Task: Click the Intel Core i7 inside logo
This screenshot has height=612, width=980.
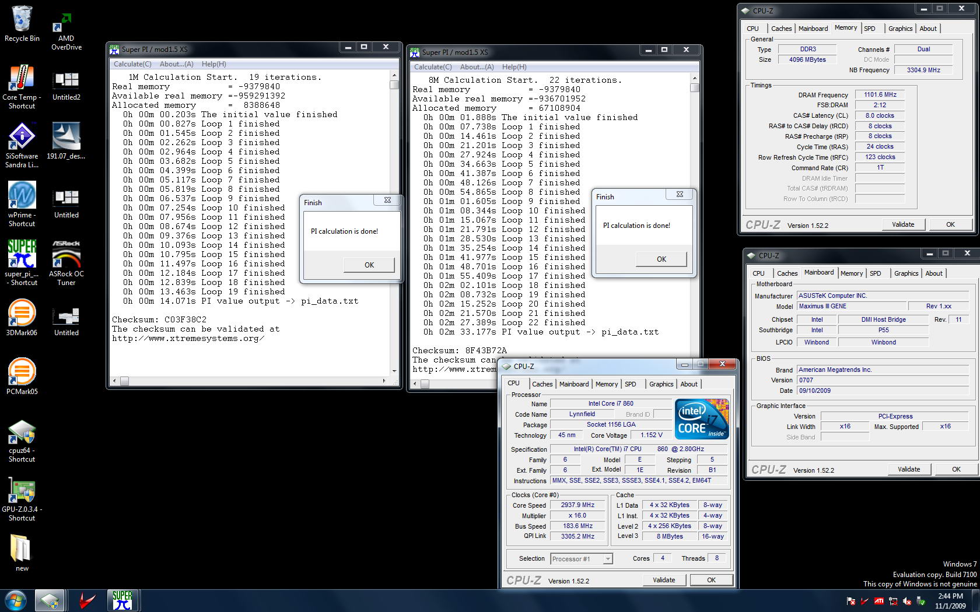Action: point(701,418)
